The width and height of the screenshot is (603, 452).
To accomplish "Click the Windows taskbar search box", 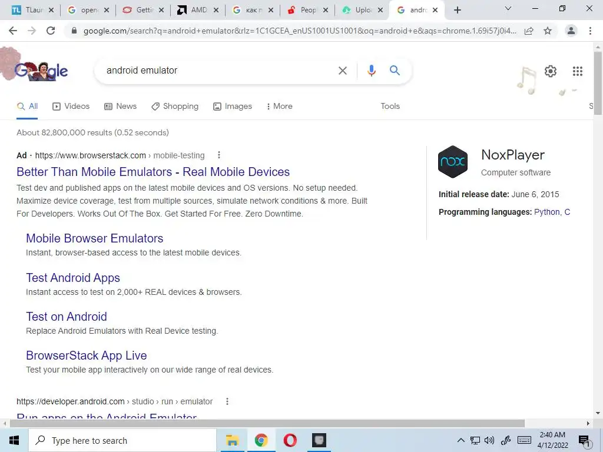I will tap(122, 440).
